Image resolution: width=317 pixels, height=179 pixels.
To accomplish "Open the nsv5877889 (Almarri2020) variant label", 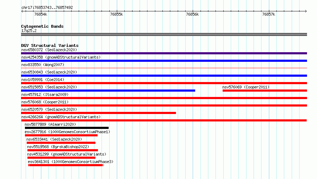I will (50, 124).
